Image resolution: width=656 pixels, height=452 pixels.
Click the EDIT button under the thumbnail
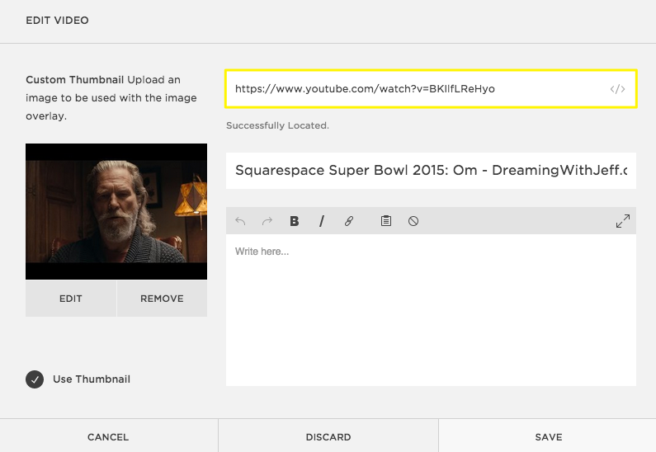pos(71,299)
